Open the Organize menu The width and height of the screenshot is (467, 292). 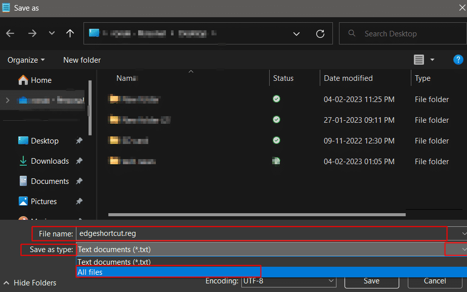coord(25,60)
